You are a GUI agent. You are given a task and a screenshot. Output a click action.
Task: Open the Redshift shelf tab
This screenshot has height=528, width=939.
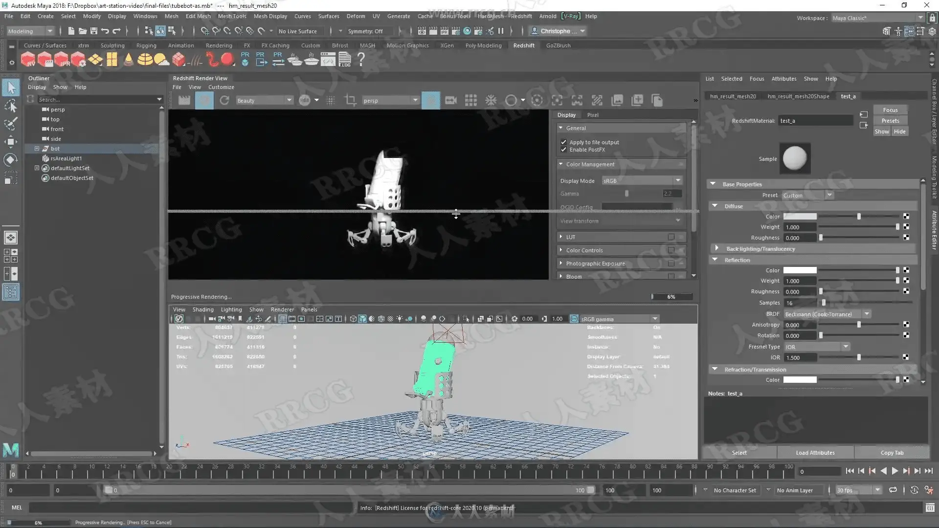[523, 45]
